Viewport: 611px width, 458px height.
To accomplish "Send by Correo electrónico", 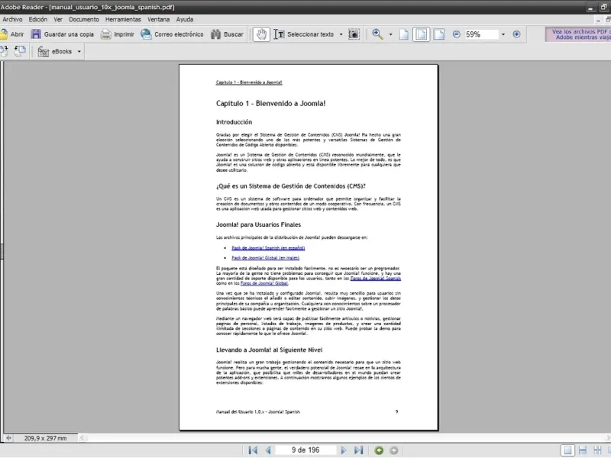I will tap(173, 34).
